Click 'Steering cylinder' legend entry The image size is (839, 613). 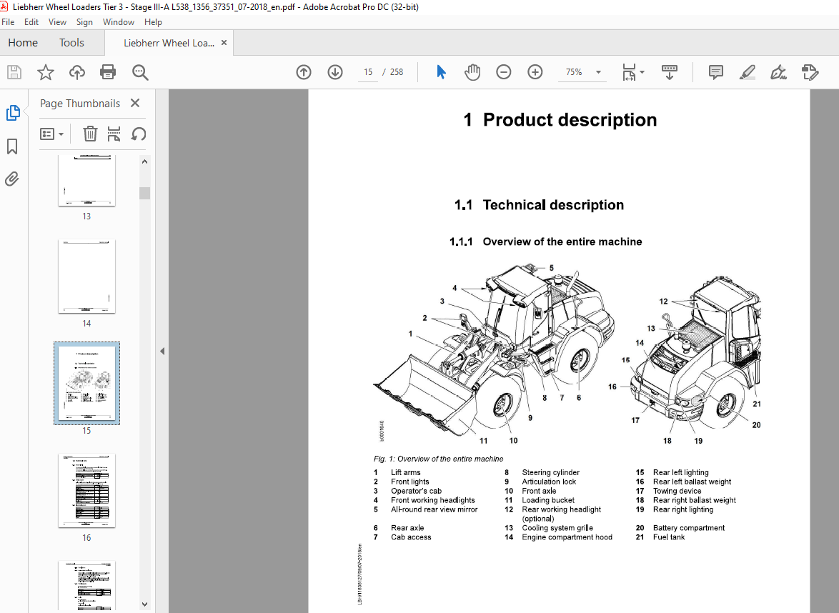550,472
